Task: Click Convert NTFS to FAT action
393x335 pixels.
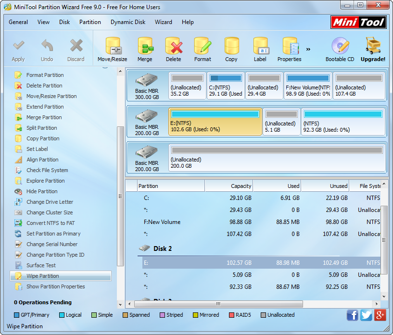Action: (x=51, y=223)
